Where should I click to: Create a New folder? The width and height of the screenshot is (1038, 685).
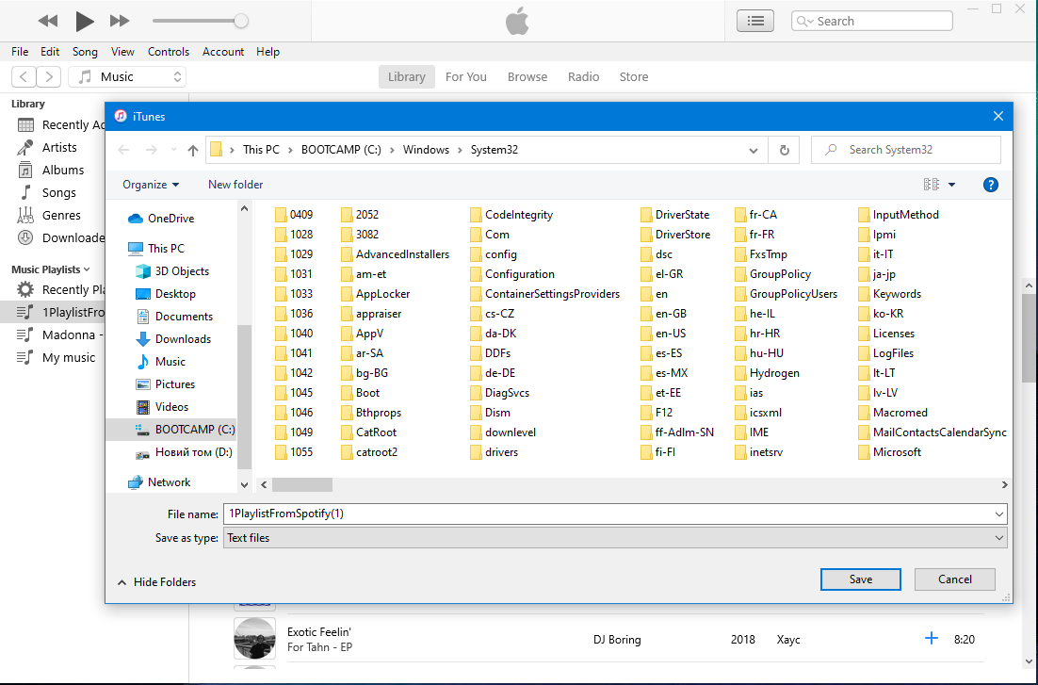coord(235,185)
